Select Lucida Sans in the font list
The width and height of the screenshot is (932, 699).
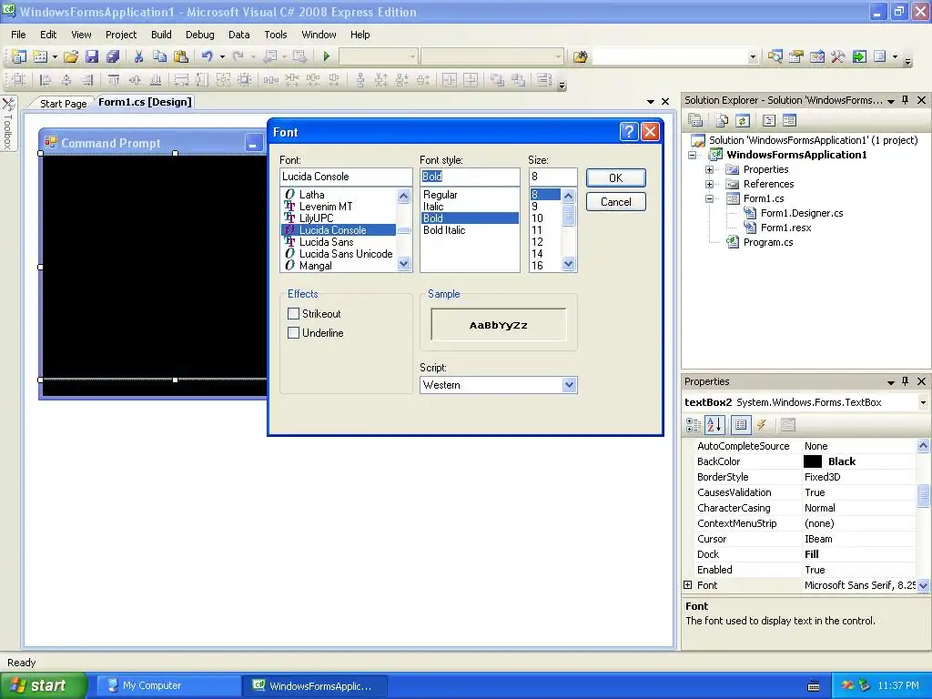point(327,242)
